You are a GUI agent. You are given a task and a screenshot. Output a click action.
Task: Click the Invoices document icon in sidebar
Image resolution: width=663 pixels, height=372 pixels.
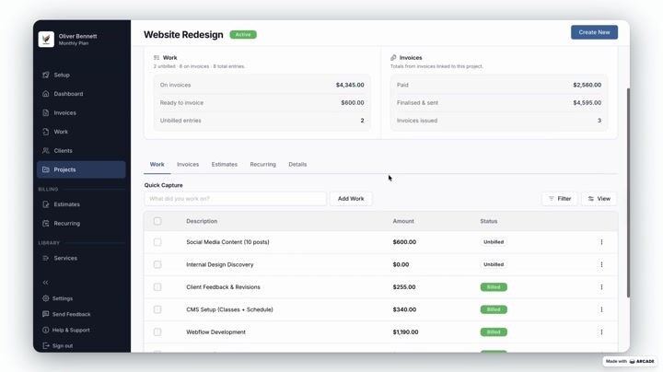[x=46, y=113]
